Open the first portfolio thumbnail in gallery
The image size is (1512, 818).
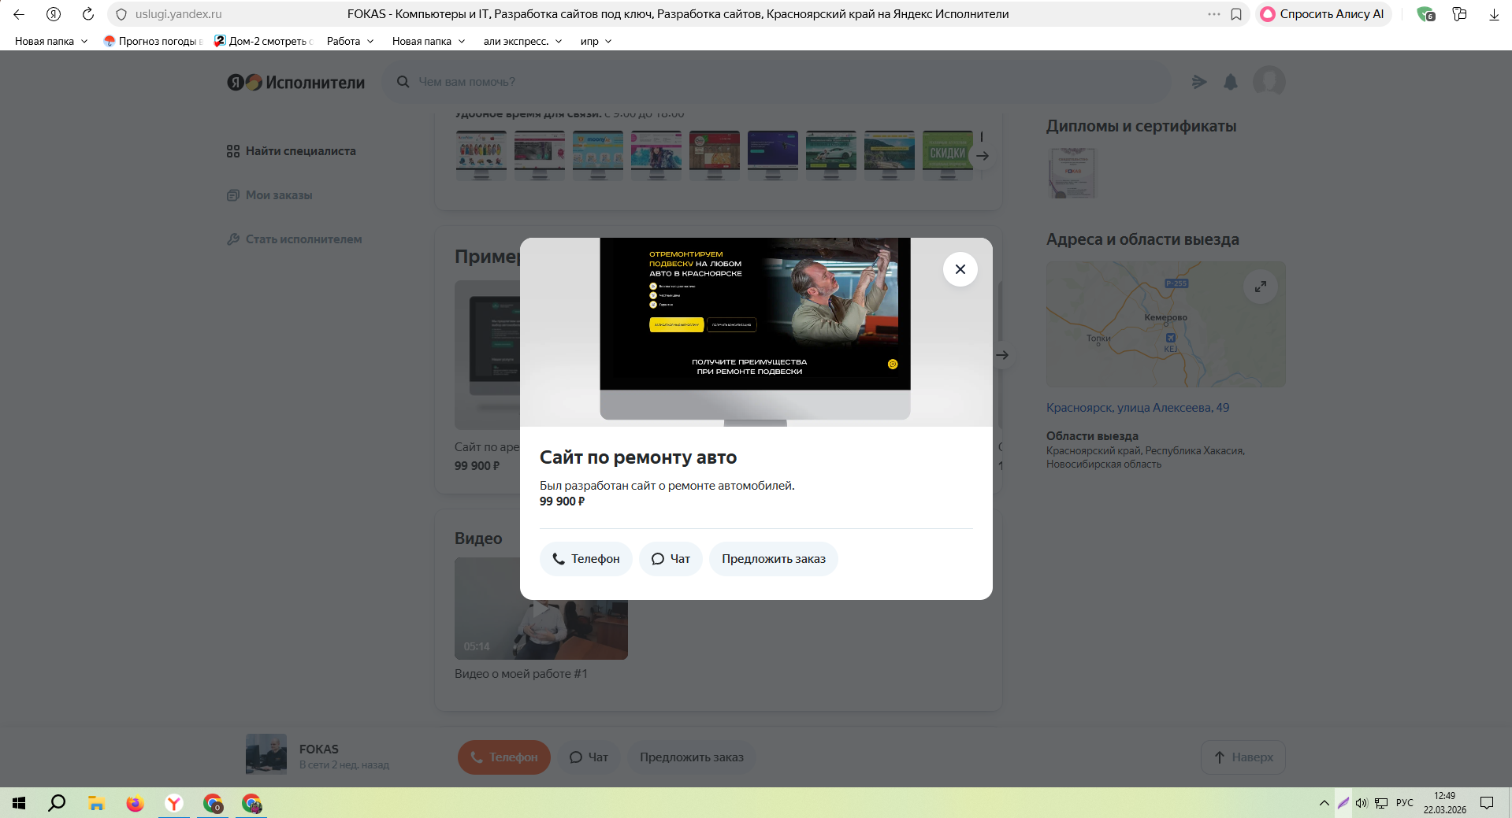(481, 155)
